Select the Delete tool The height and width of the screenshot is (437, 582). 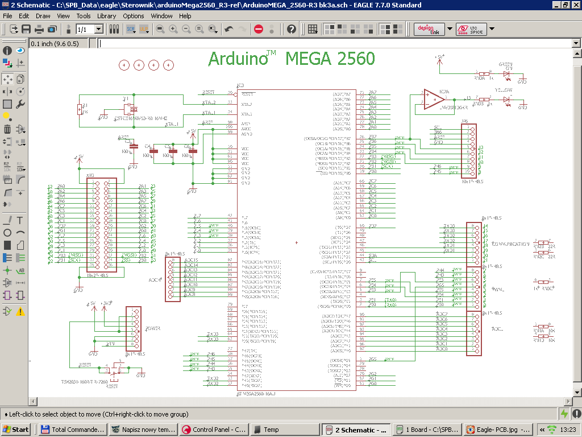click(6, 129)
